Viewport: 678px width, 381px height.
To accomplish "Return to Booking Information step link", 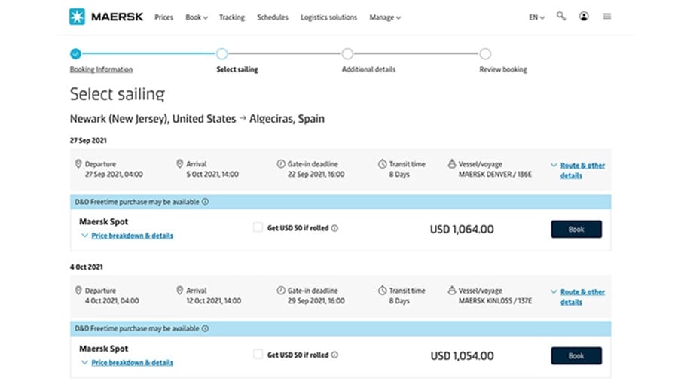I will pos(101,69).
